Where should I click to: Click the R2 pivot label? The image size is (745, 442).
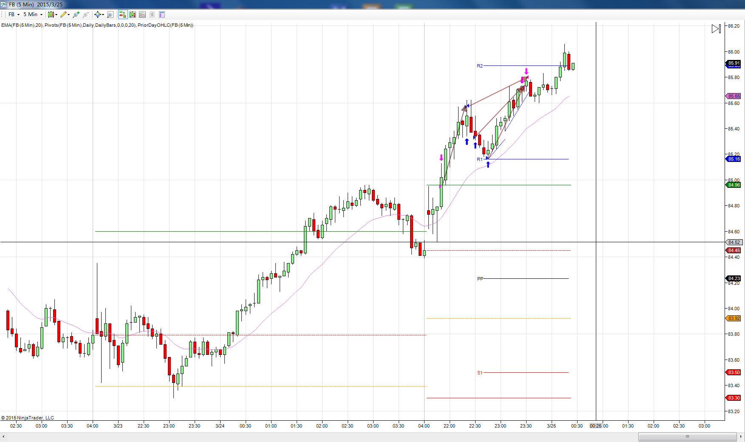tap(480, 66)
